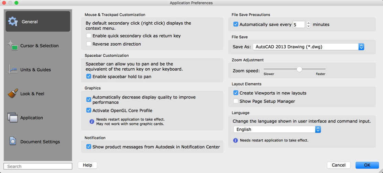Select the Units & Guides ruler icon
The image size is (383, 173).
coord(13,69)
